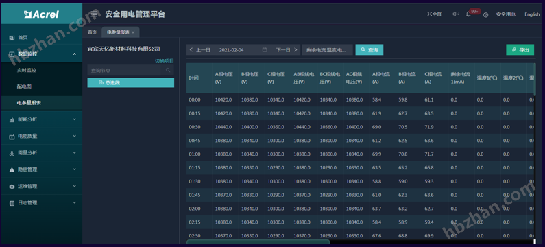Click the search magnifier in node search
Image resolution: width=545 pixels, height=247 pixels.
168,70
